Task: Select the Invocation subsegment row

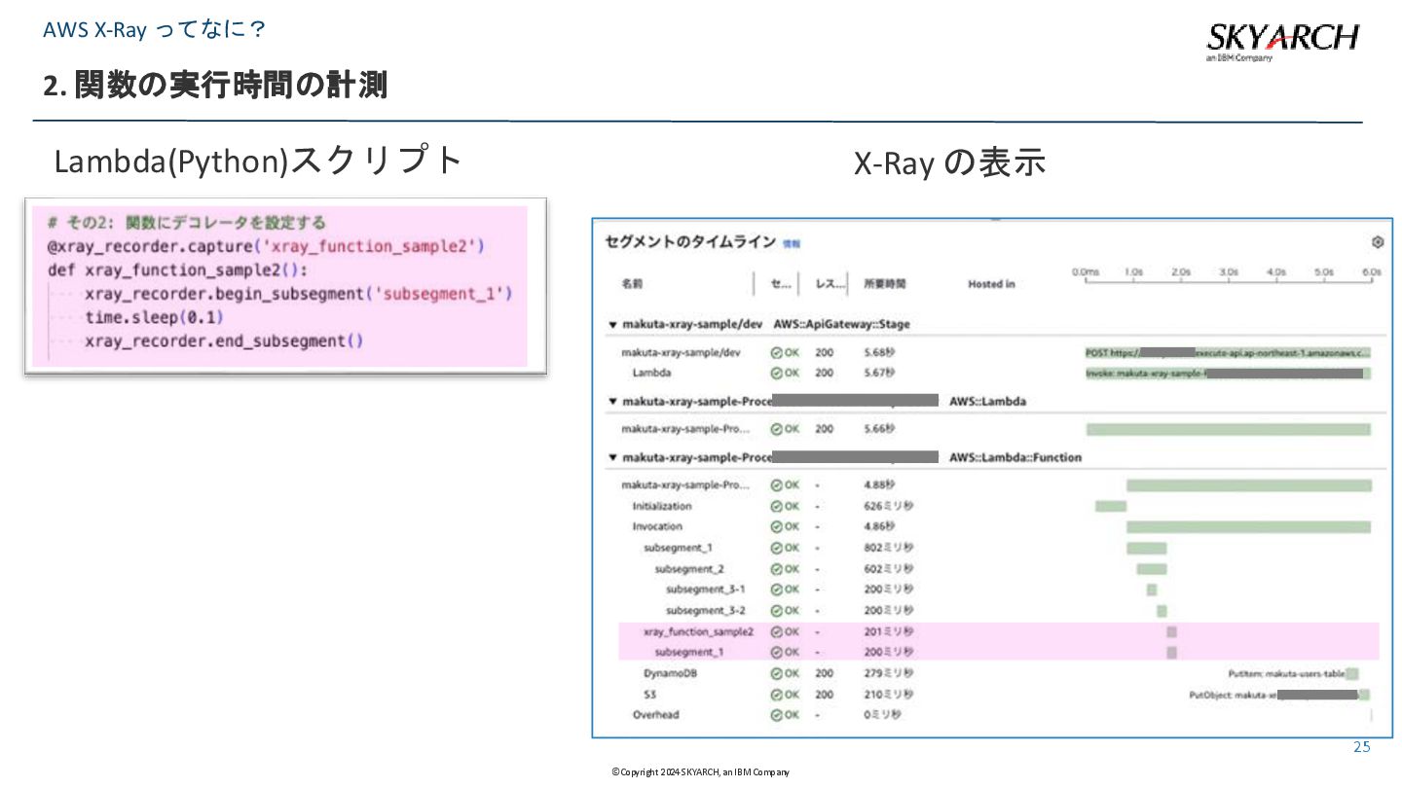Action: 657,526
